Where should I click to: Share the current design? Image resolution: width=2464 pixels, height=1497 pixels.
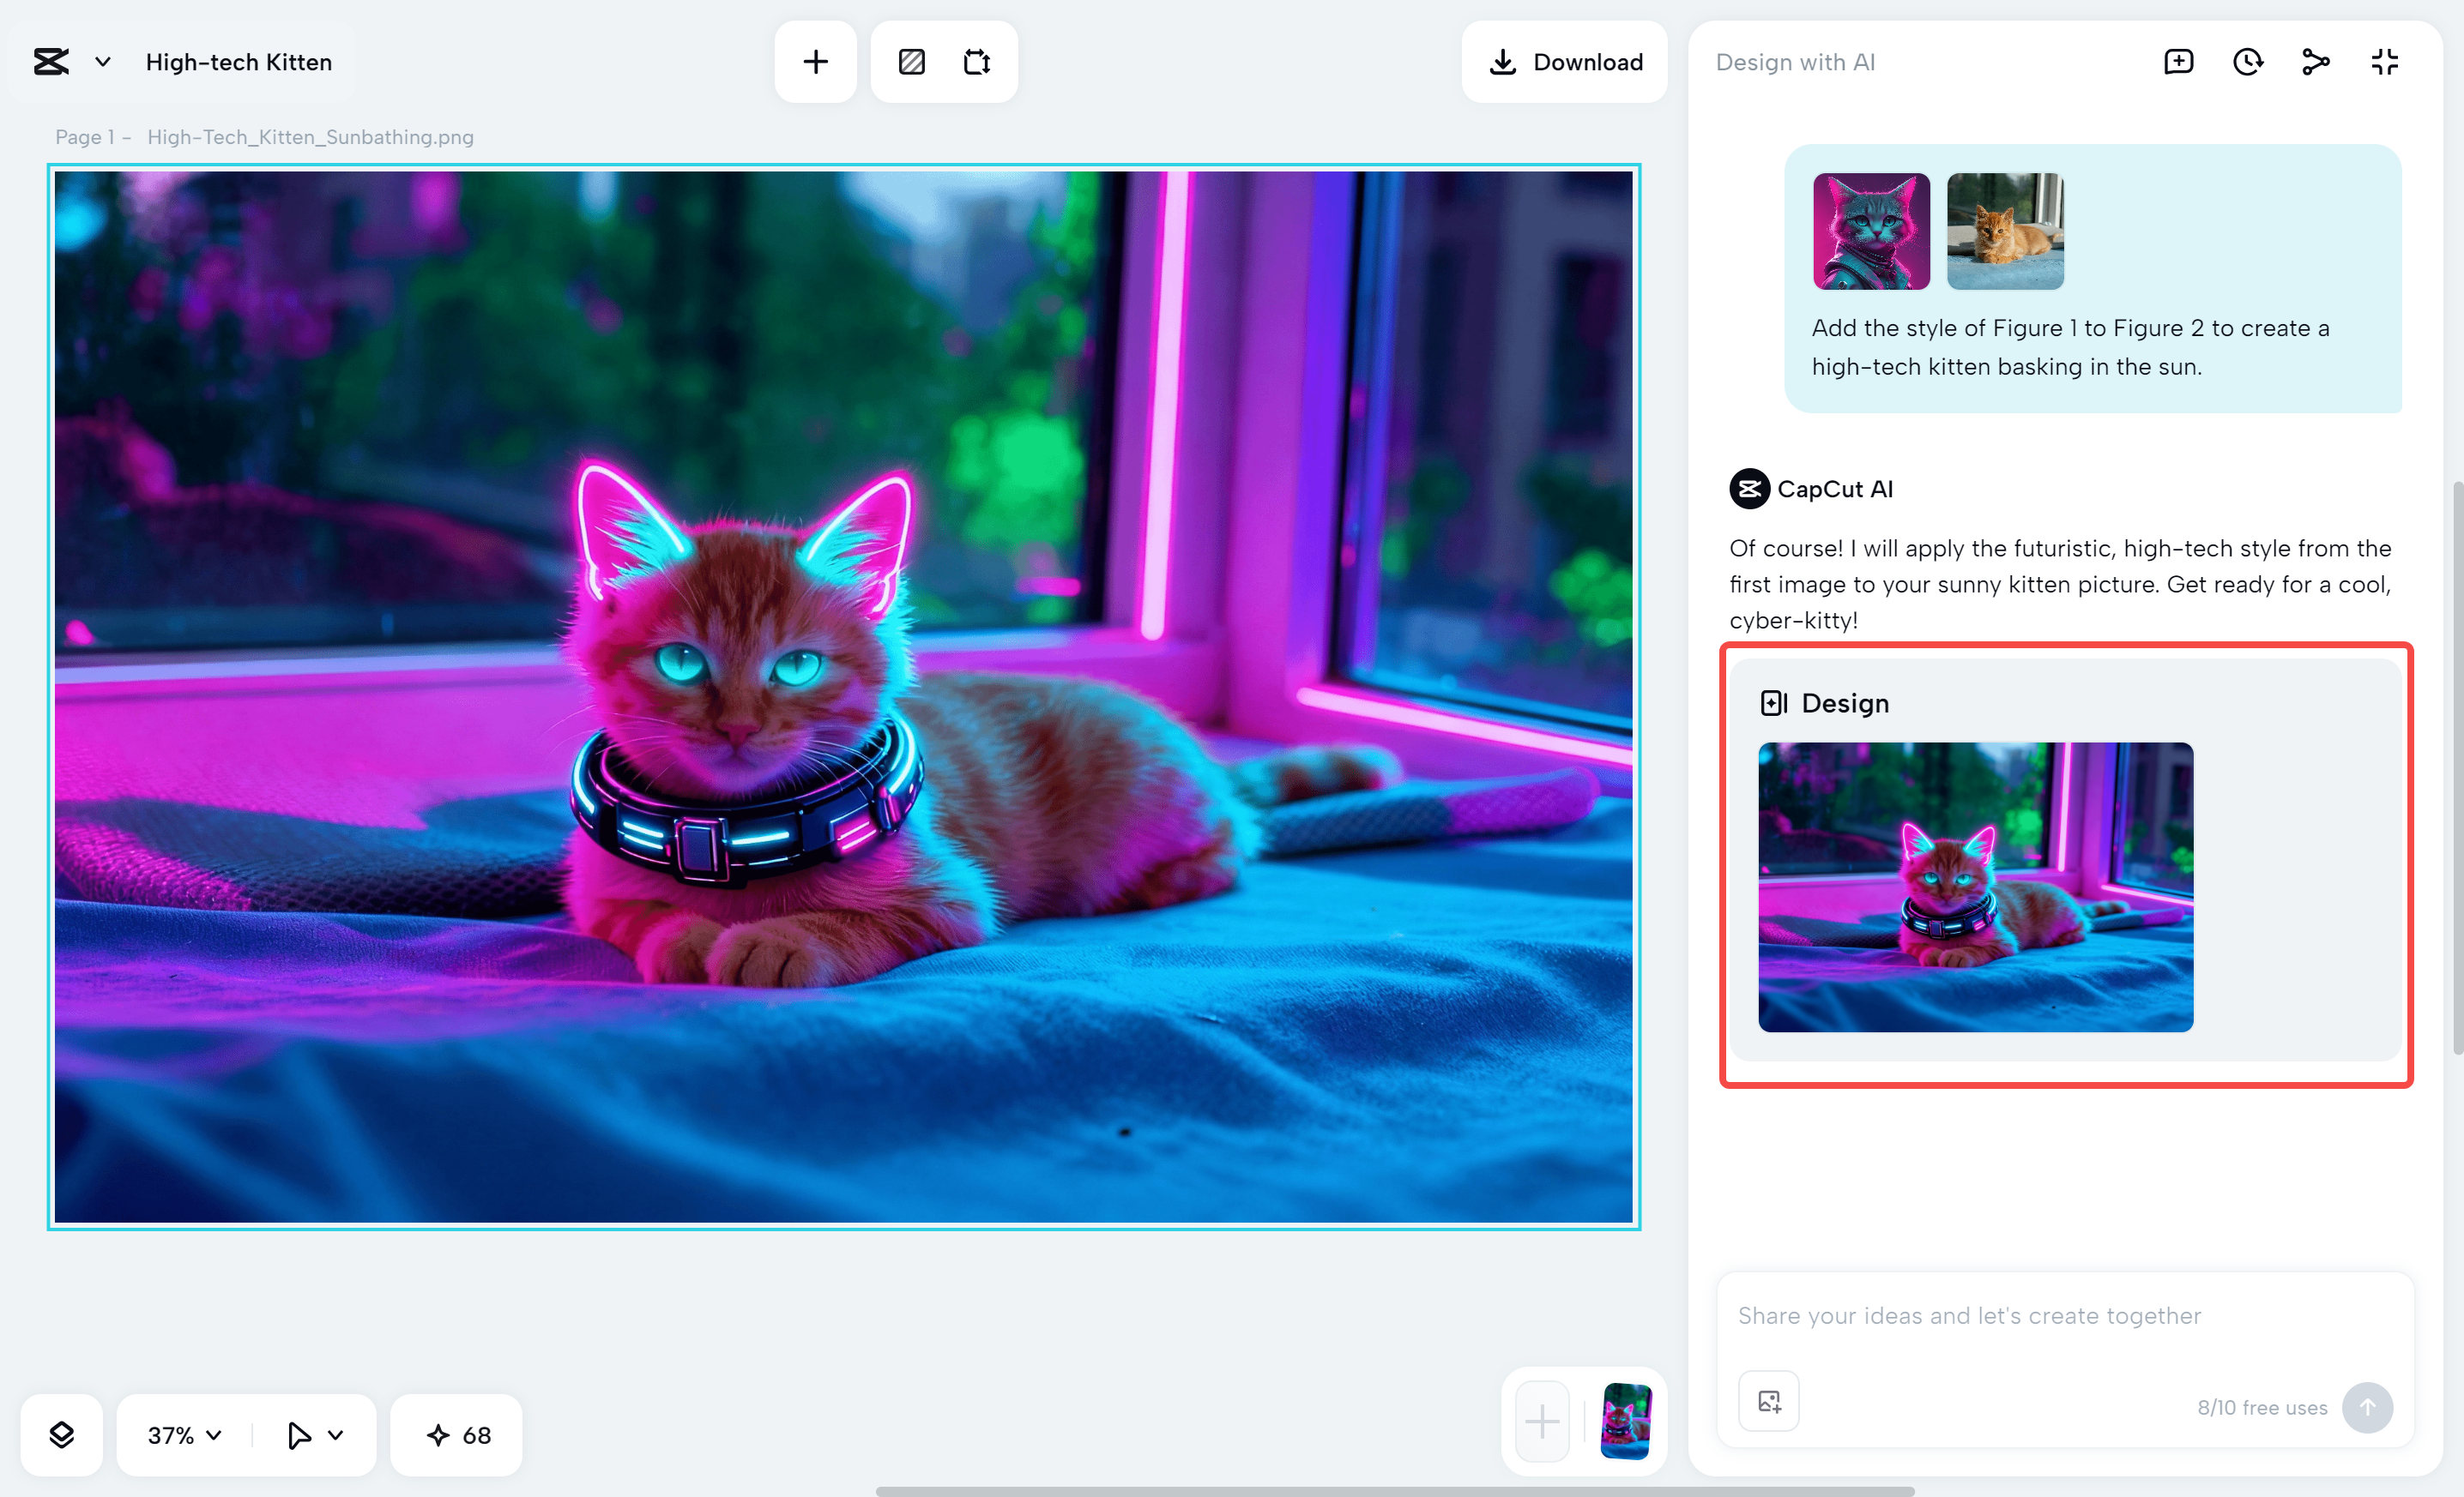point(2315,61)
